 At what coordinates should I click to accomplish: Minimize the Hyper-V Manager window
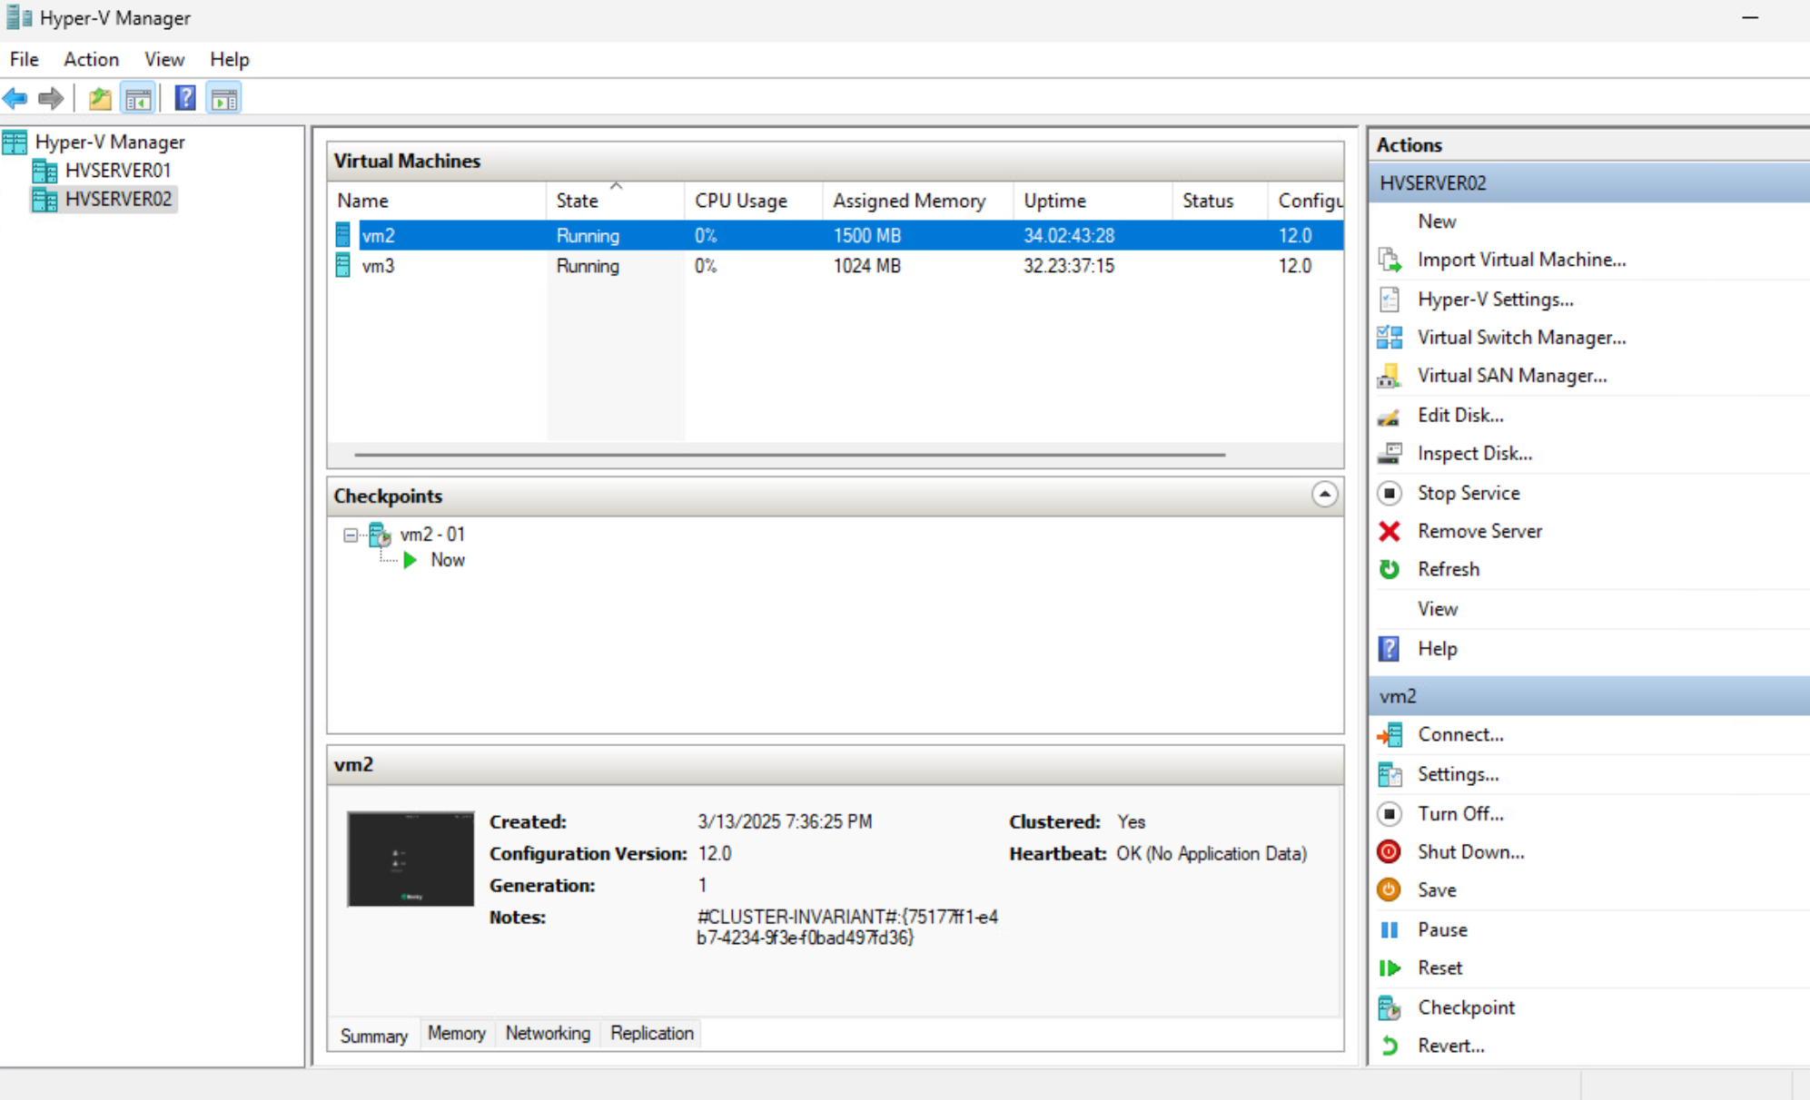coord(1750,18)
